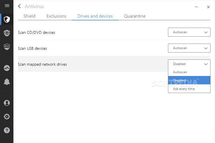This screenshot has height=143, width=215.
Task: Collapse the mapped network drives dropdown
Action: [189, 64]
